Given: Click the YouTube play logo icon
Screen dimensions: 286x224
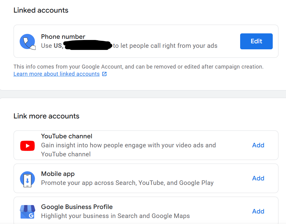Looking at the screenshot, I should (x=27, y=146).
